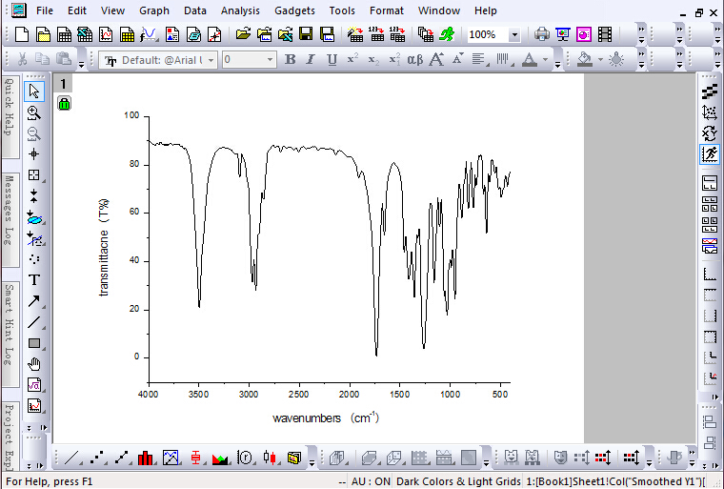Click the Save project icon
This screenshot has width=724, height=489.
[306, 35]
